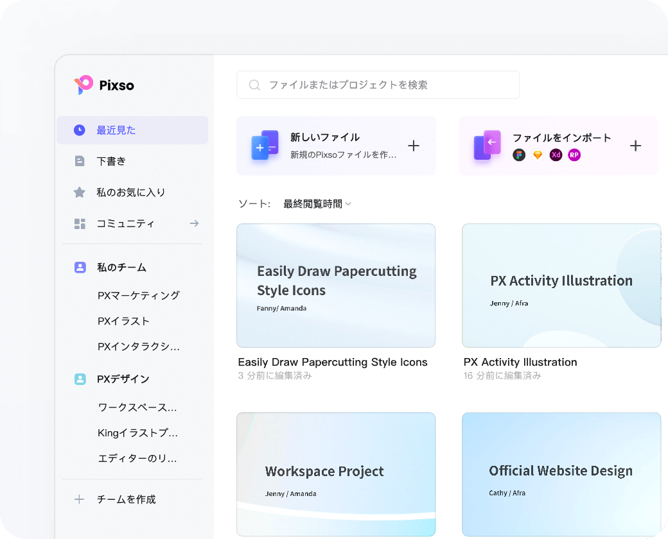Click the clock icon beside 最近見た
This screenshot has height=539, width=668.
click(79, 130)
